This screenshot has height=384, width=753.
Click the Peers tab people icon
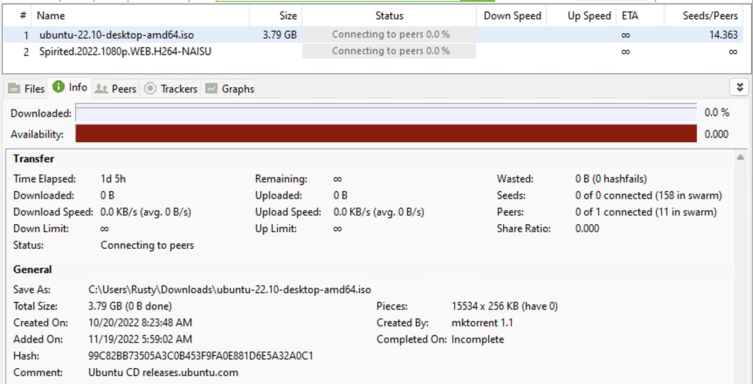pyautogui.click(x=101, y=89)
